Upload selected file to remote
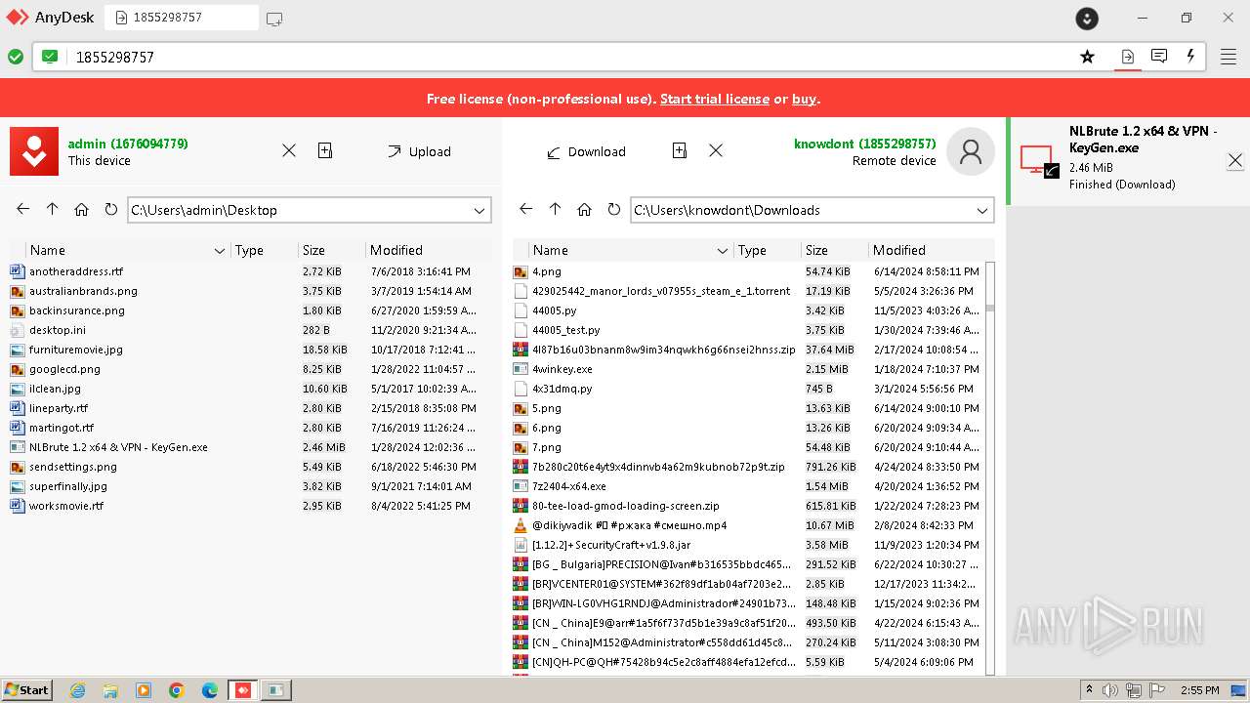The height and width of the screenshot is (703, 1250). (x=419, y=151)
